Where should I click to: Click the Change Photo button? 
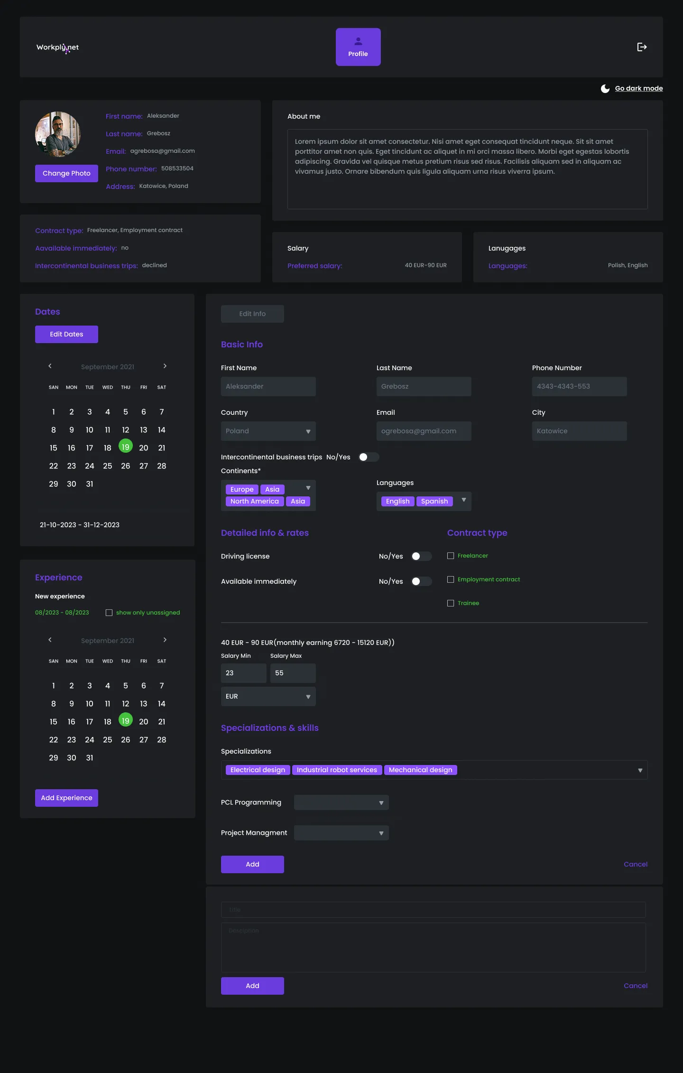(x=66, y=173)
